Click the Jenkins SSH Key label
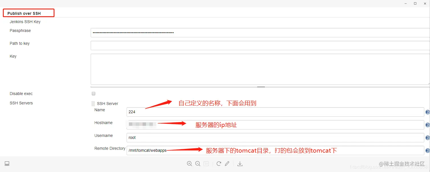 point(25,22)
